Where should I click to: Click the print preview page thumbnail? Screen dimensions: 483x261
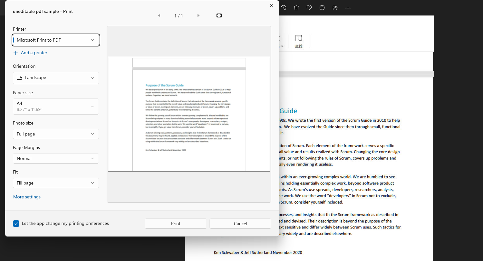pyautogui.click(x=189, y=114)
